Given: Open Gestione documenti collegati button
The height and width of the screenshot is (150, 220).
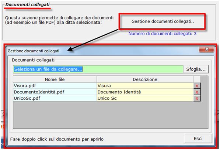Looking at the screenshot, I should [163, 21].
